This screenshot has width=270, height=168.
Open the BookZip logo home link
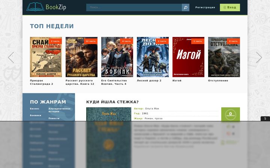[x=46, y=7]
